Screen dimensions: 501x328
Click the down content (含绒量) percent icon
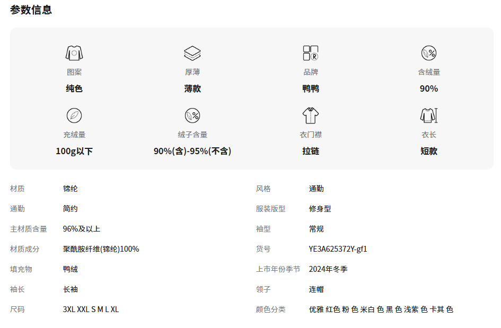pos(429,53)
